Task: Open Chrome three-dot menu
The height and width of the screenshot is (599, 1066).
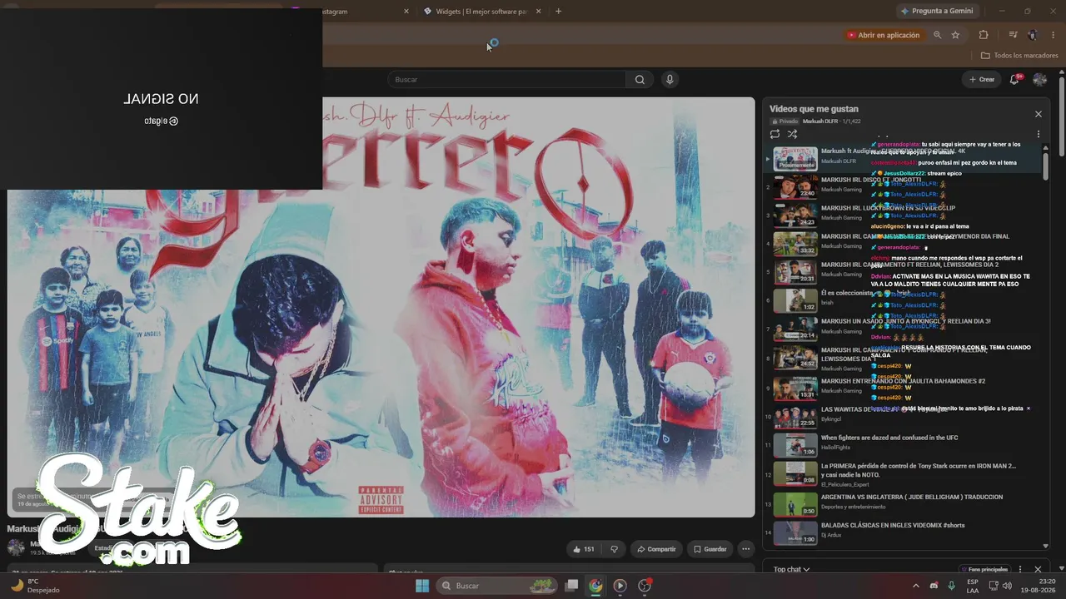Action: click(1054, 35)
